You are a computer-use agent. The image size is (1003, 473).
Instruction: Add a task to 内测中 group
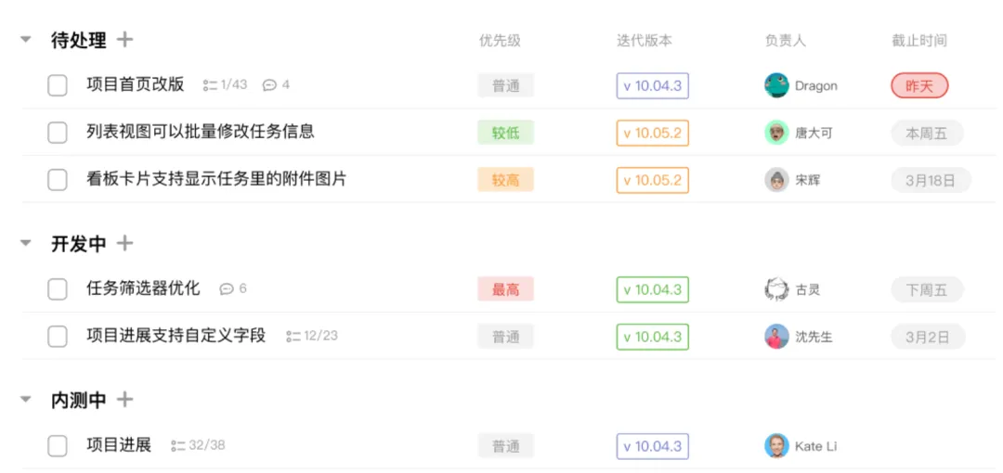click(x=124, y=401)
